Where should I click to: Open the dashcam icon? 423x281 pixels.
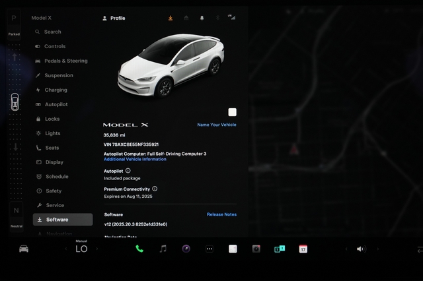[256, 249]
